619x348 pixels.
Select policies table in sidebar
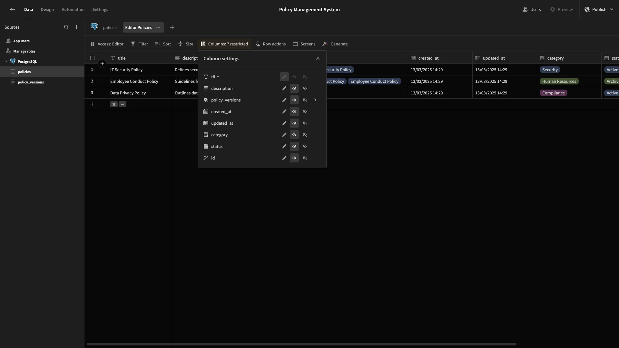pos(42,72)
